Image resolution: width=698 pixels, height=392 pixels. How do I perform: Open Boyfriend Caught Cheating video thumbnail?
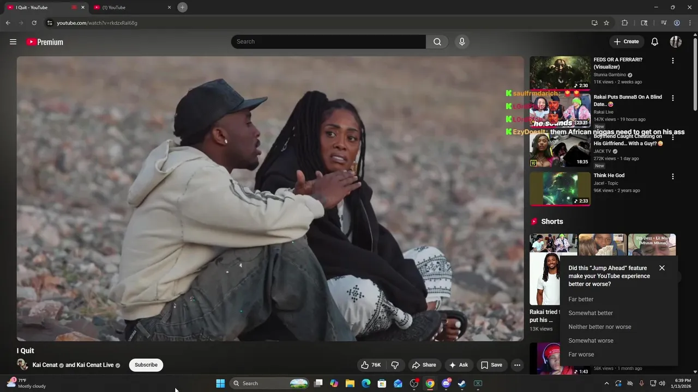click(x=560, y=150)
